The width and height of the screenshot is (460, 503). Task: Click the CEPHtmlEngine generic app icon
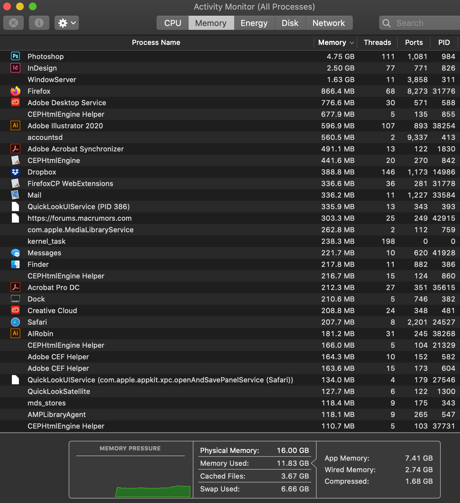(15, 160)
